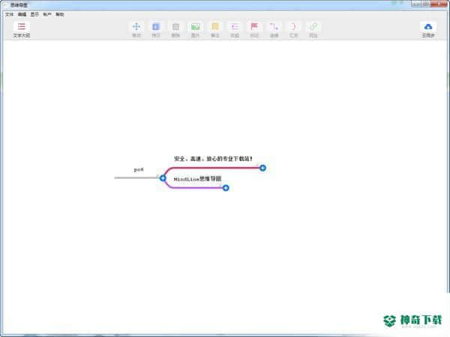Insert a picture with the green image icon
The width and height of the screenshot is (450, 337).
[196, 29]
